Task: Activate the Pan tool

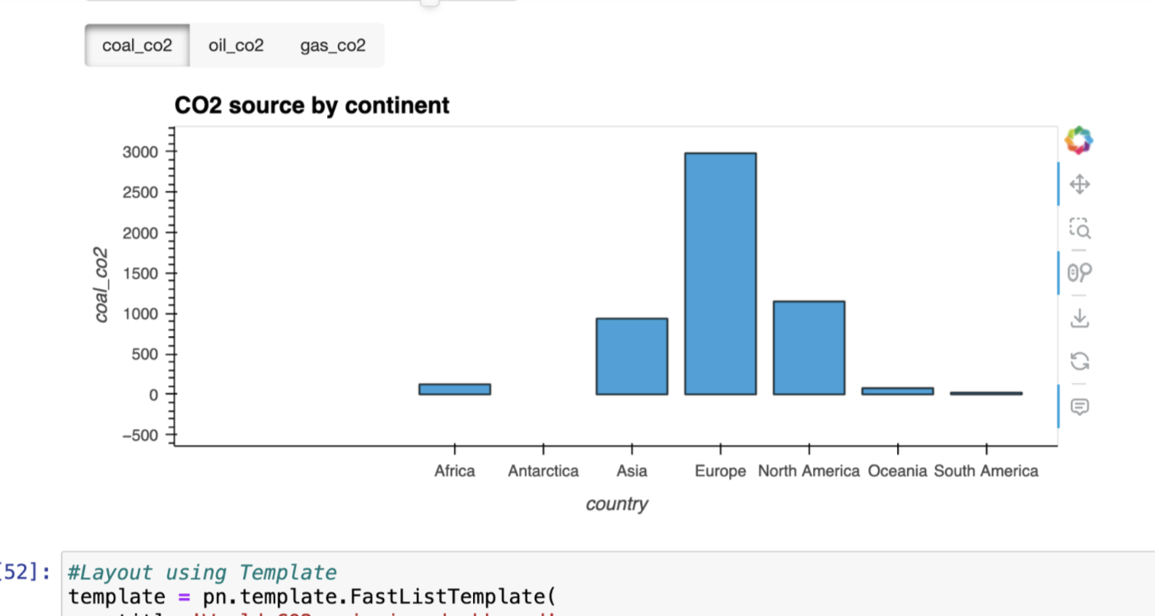Action: 1079,184
